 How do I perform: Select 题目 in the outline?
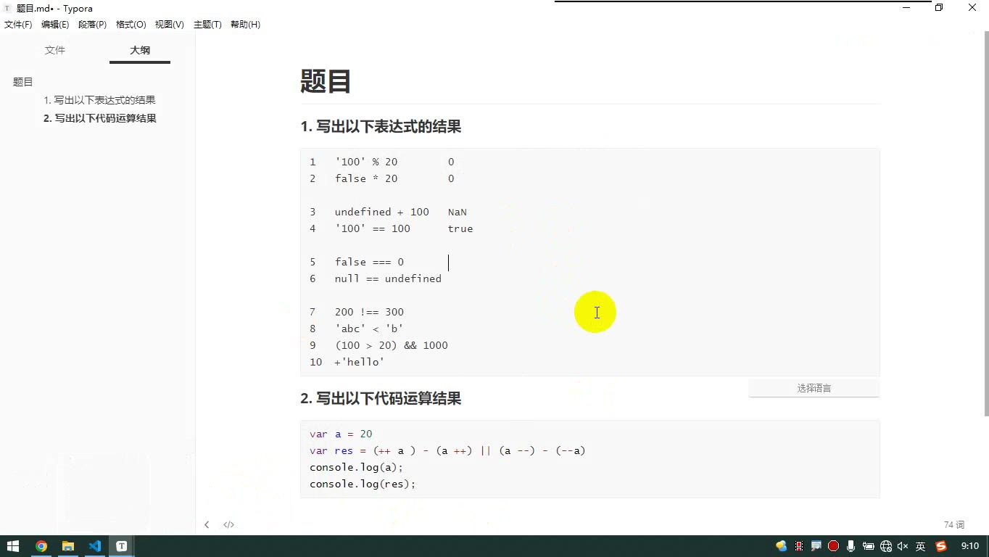(23, 82)
